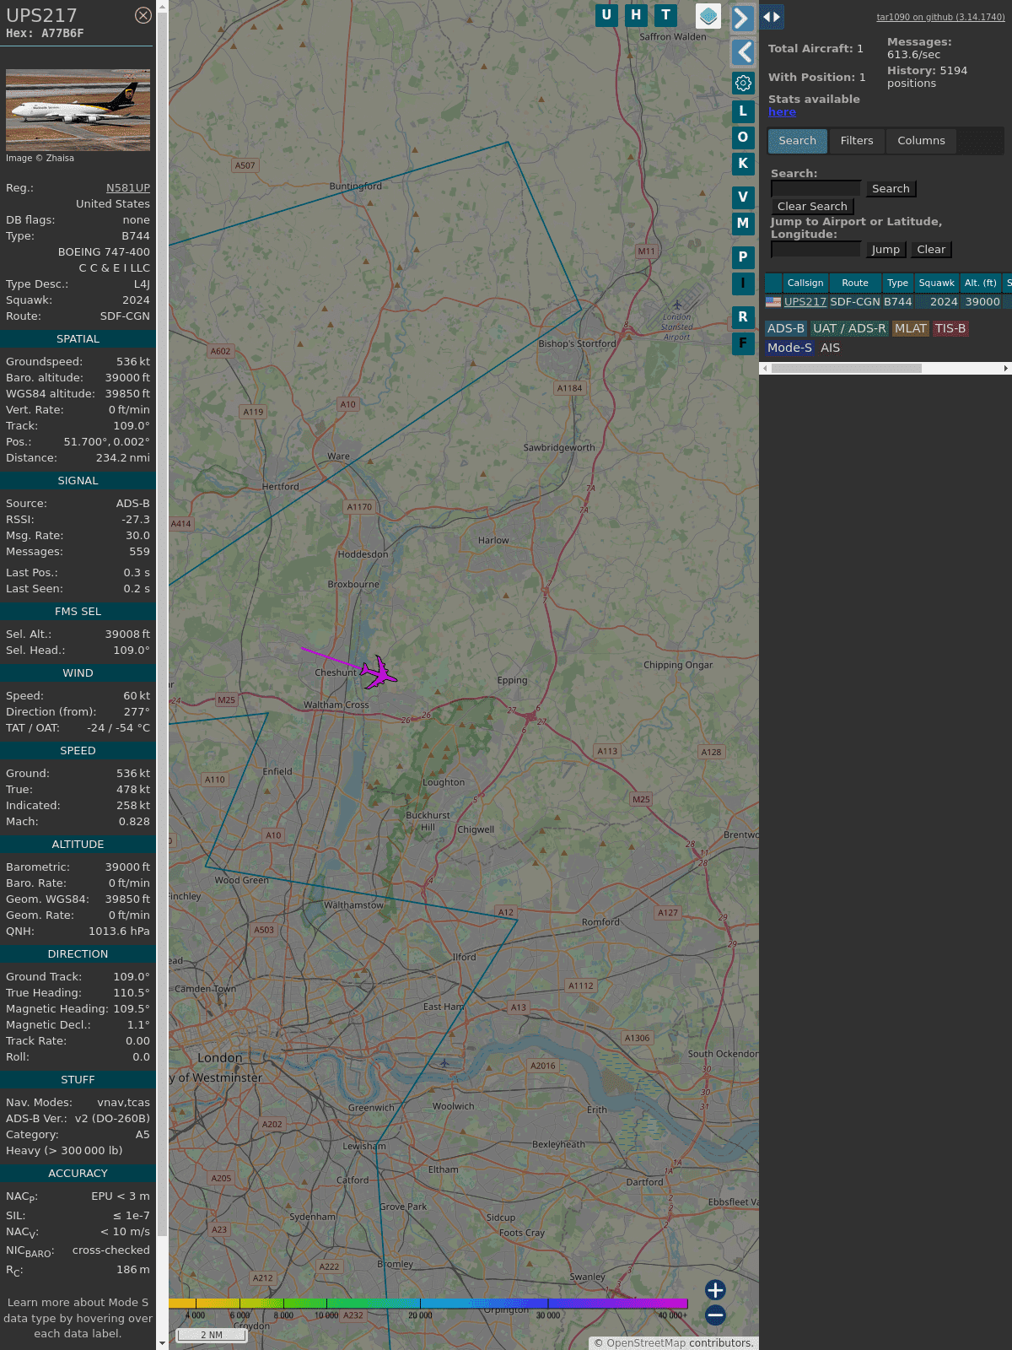
Task: Open the UPS 747 aircraft photo
Action: [x=78, y=110]
